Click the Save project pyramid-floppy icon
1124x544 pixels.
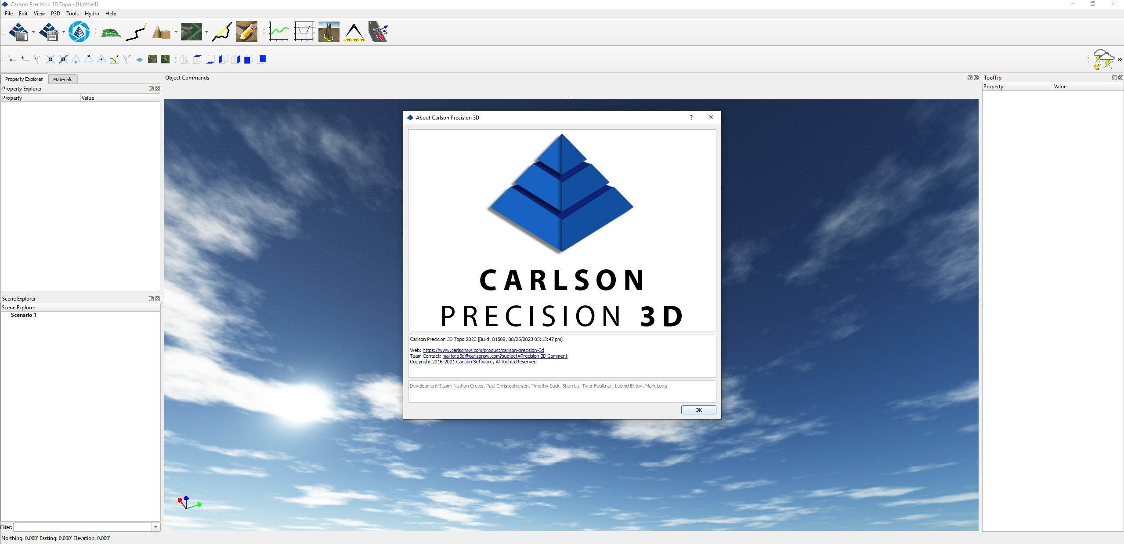(x=49, y=32)
